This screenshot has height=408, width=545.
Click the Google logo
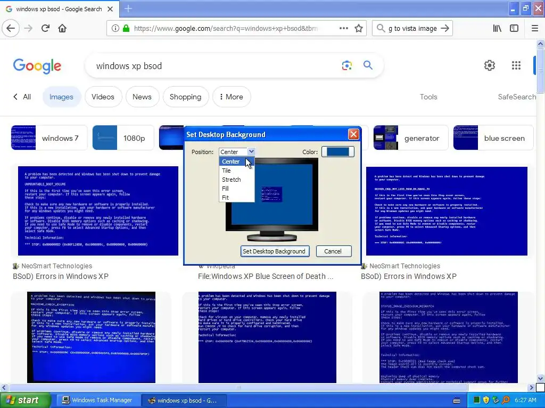(37, 66)
